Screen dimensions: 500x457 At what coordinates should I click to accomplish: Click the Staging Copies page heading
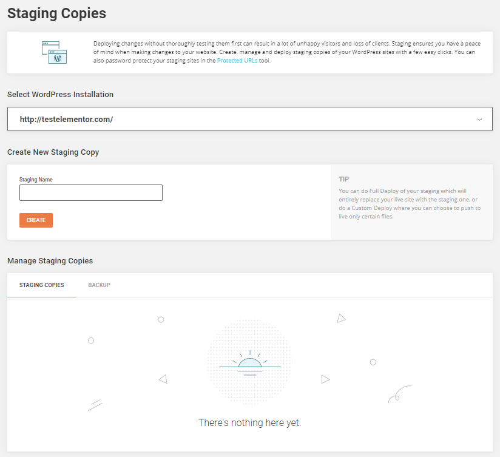(x=56, y=13)
